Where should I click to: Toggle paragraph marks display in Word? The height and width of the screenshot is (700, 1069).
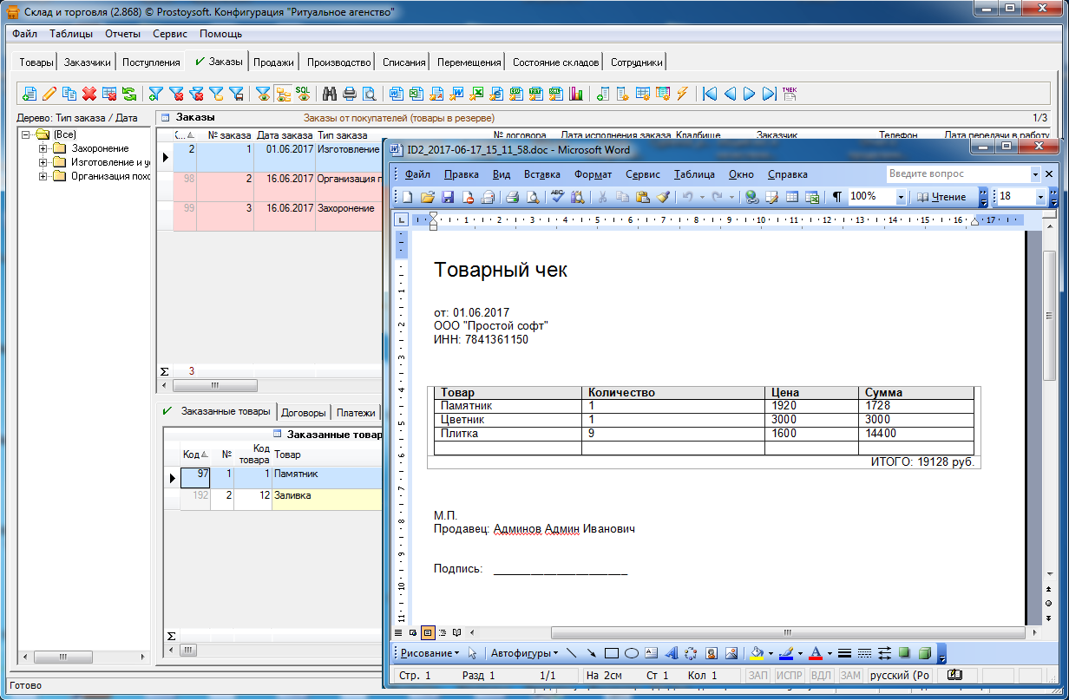tap(836, 197)
